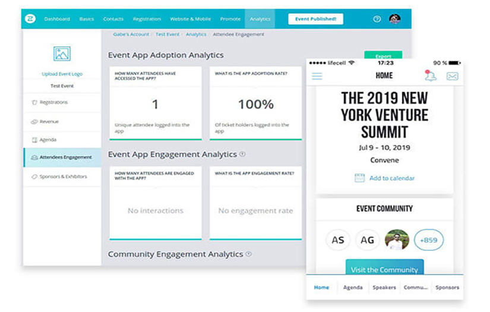The width and height of the screenshot is (490, 312).
Task: Click the 'No engagement rate' card text
Action: tap(255, 211)
